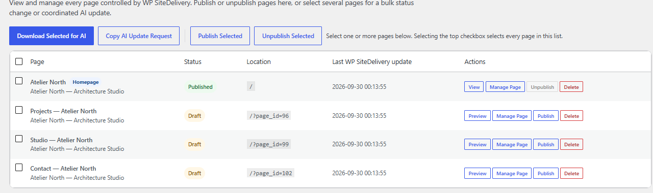This screenshot has height=193, width=653.
Task: Delete the Atelier North homepage
Action: pos(571,87)
